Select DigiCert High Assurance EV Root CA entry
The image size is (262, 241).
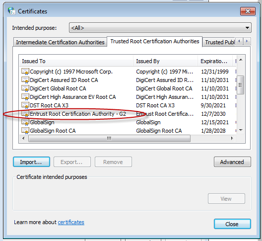pyautogui.click(x=72, y=97)
